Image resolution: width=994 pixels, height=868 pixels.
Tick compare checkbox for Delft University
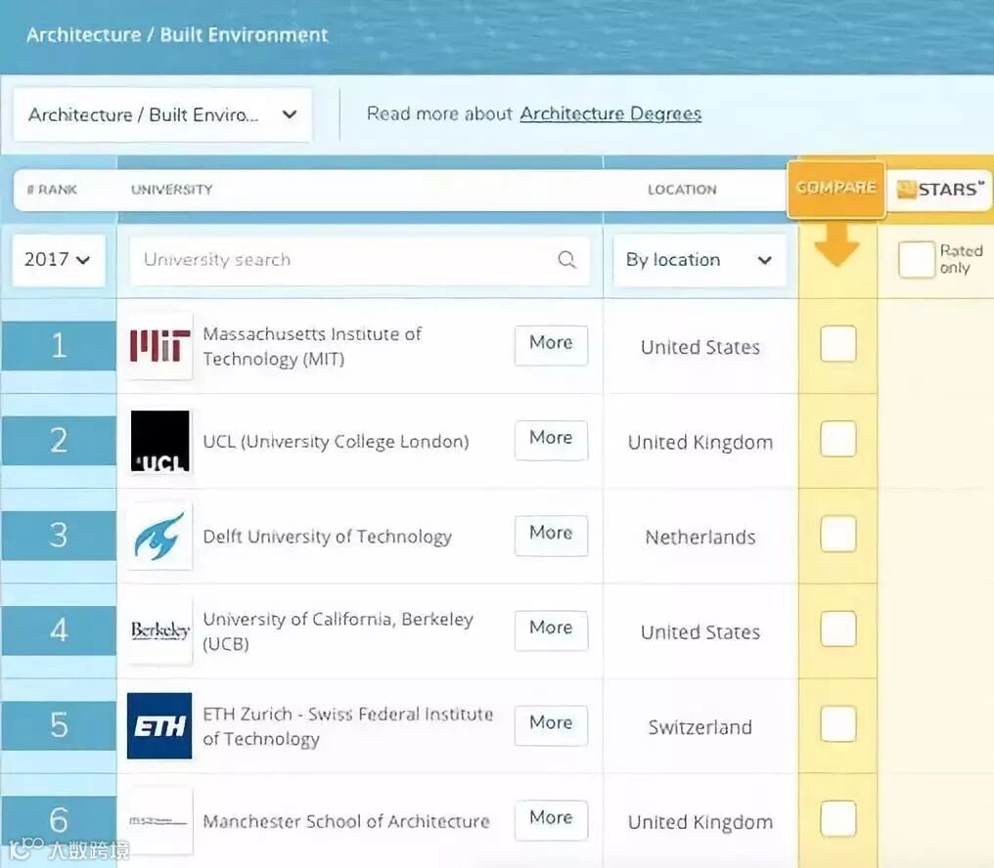point(838,534)
